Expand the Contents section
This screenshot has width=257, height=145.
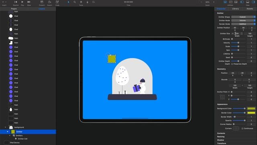(221, 133)
